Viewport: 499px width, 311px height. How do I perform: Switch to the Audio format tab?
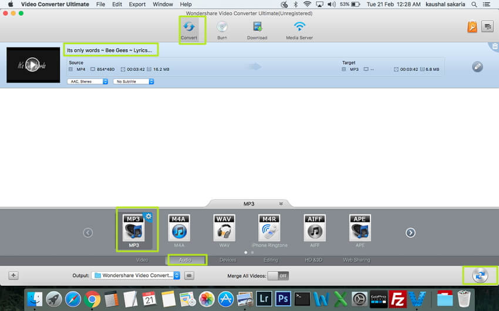pos(185,260)
